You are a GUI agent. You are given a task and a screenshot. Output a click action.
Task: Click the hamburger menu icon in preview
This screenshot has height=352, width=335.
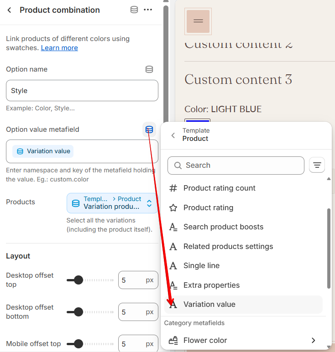coord(198,21)
